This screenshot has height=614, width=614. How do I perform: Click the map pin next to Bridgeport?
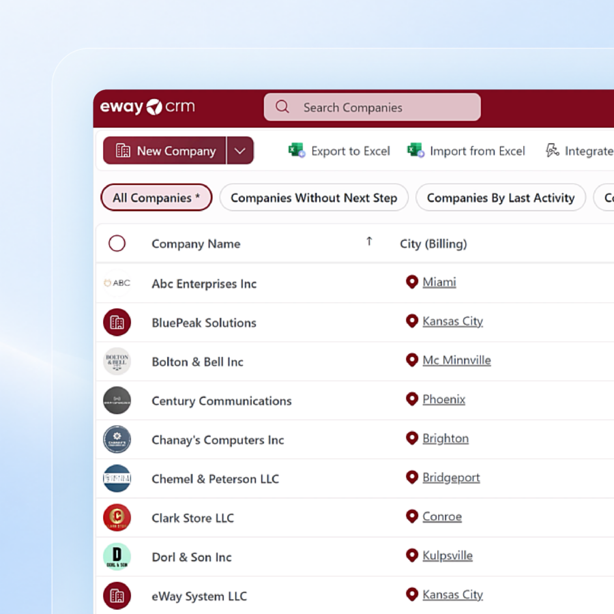pos(411,478)
